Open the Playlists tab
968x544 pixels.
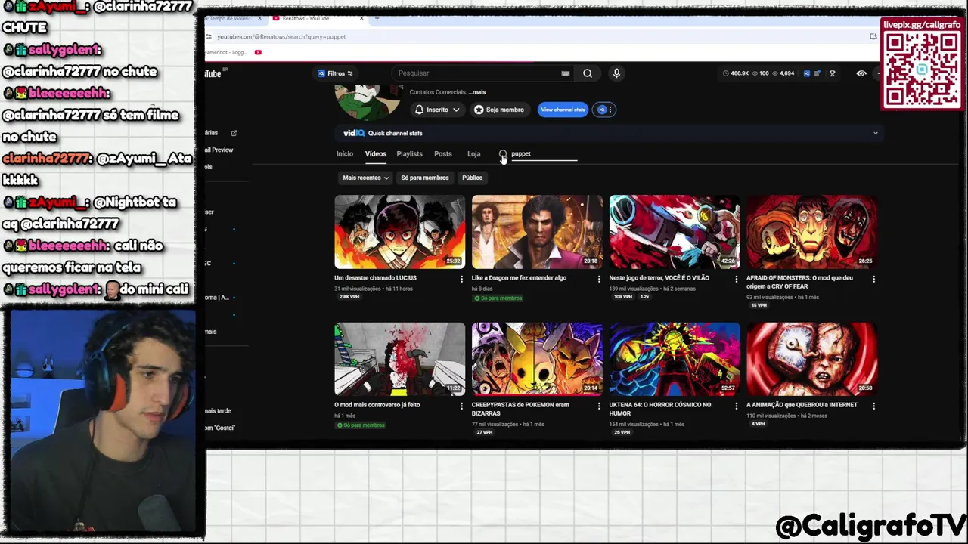click(x=409, y=154)
